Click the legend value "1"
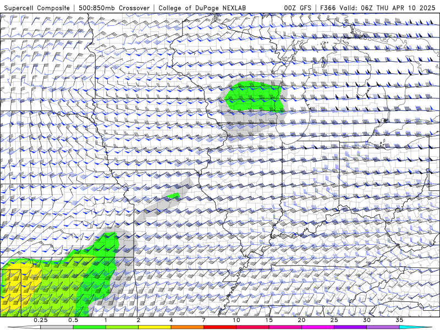The image size is (440, 330). click(106, 320)
